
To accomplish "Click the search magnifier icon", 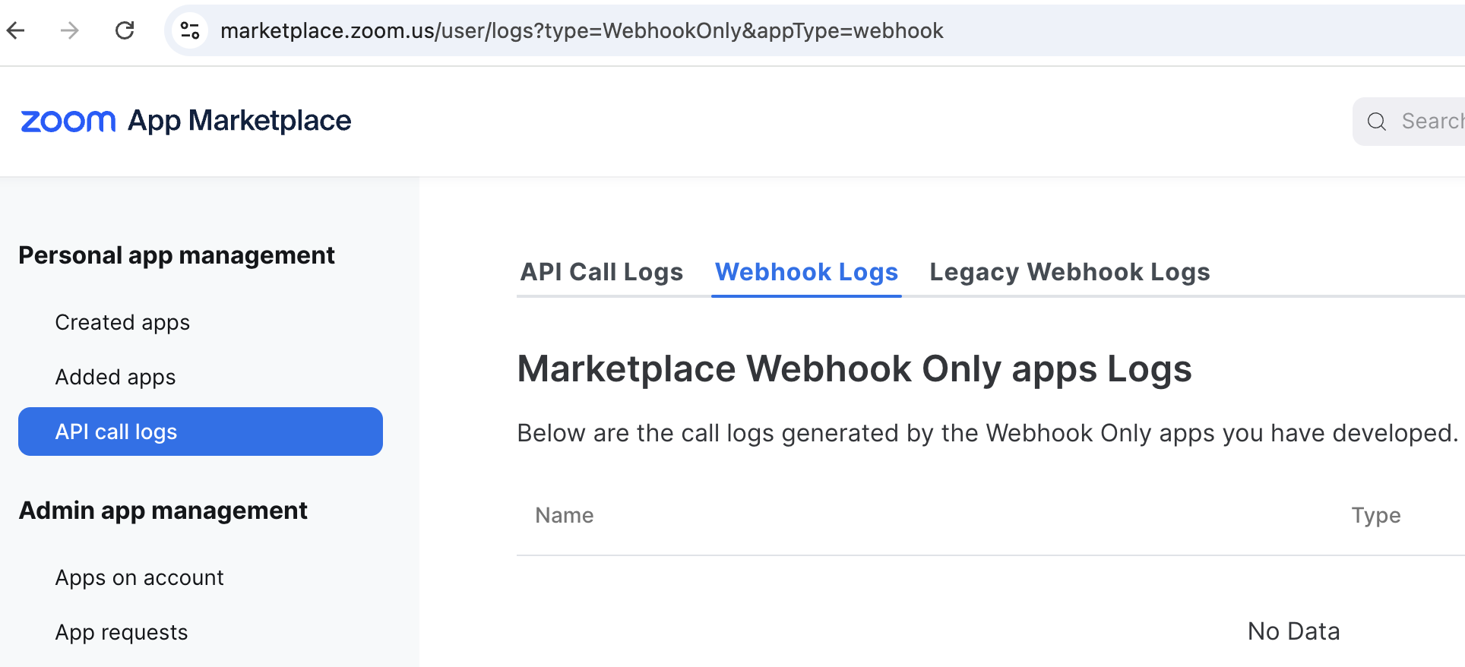I will (1376, 122).
